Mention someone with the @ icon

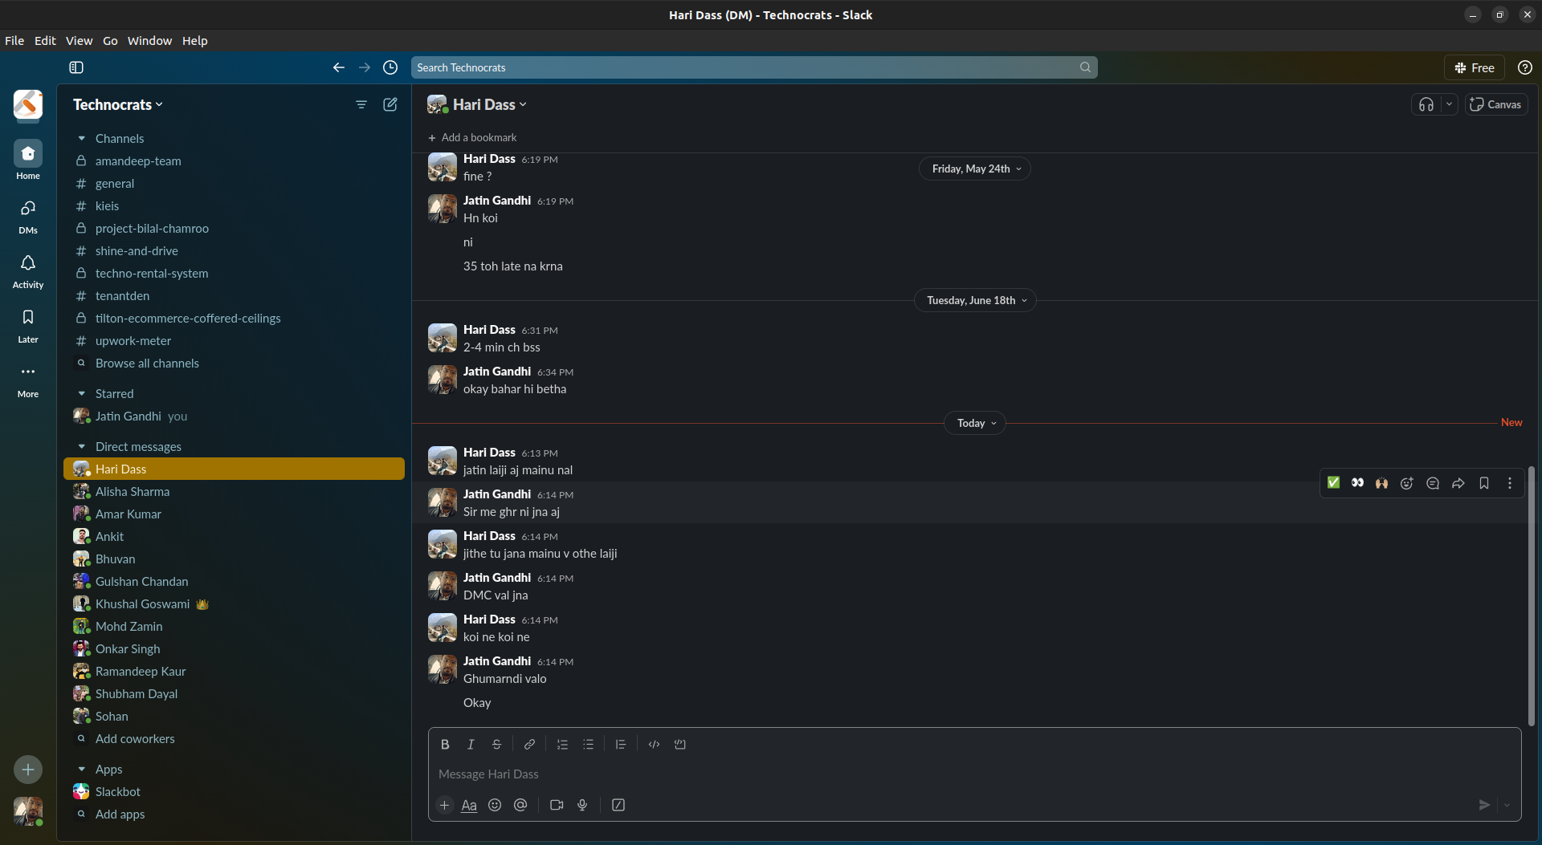(x=520, y=805)
